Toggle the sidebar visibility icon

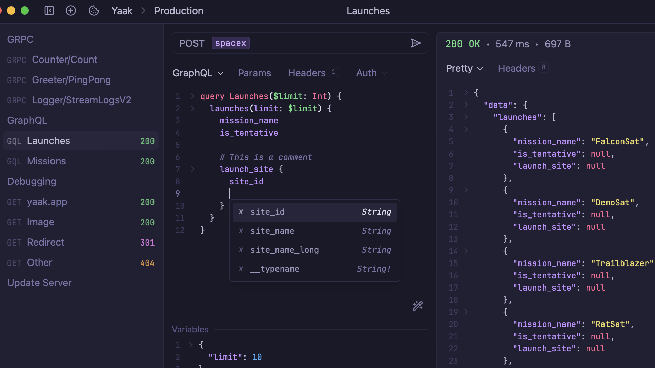49,10
